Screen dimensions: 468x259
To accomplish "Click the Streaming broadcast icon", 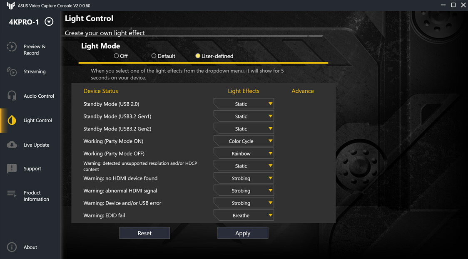I will [x=12, y=71].
